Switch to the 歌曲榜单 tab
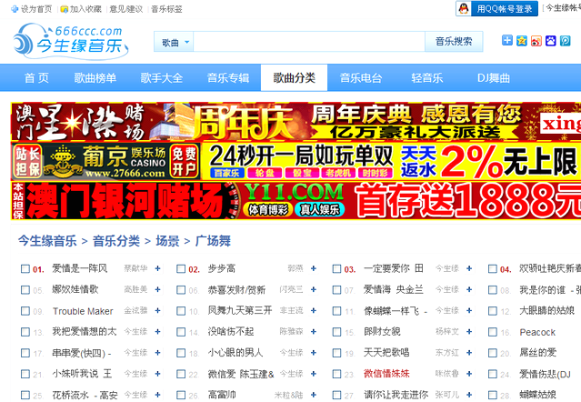 (95, 78)
